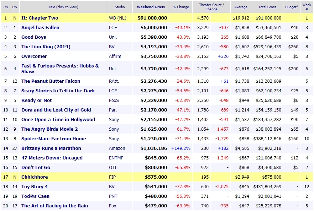Click the $91,000,000 weekend gross value
314x212 pixels.
click(x=152, y=18)
